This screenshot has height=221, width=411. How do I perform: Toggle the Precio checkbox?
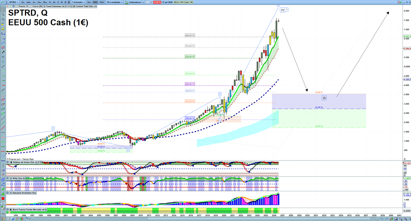click(17, 6)
